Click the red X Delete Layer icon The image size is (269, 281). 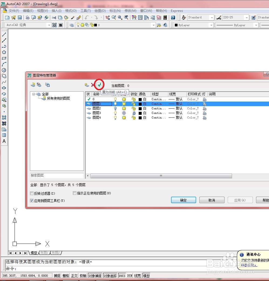(x=93, y=85)
